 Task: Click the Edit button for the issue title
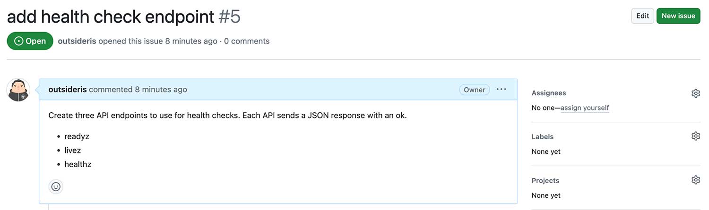coord(642,16)
